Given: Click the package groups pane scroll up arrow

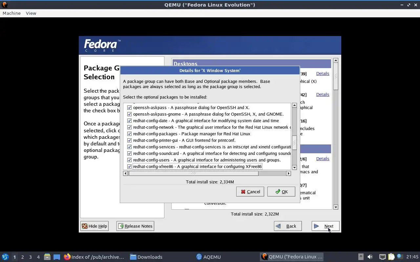Looking at the screenshot, I should (x=336, y=61).
